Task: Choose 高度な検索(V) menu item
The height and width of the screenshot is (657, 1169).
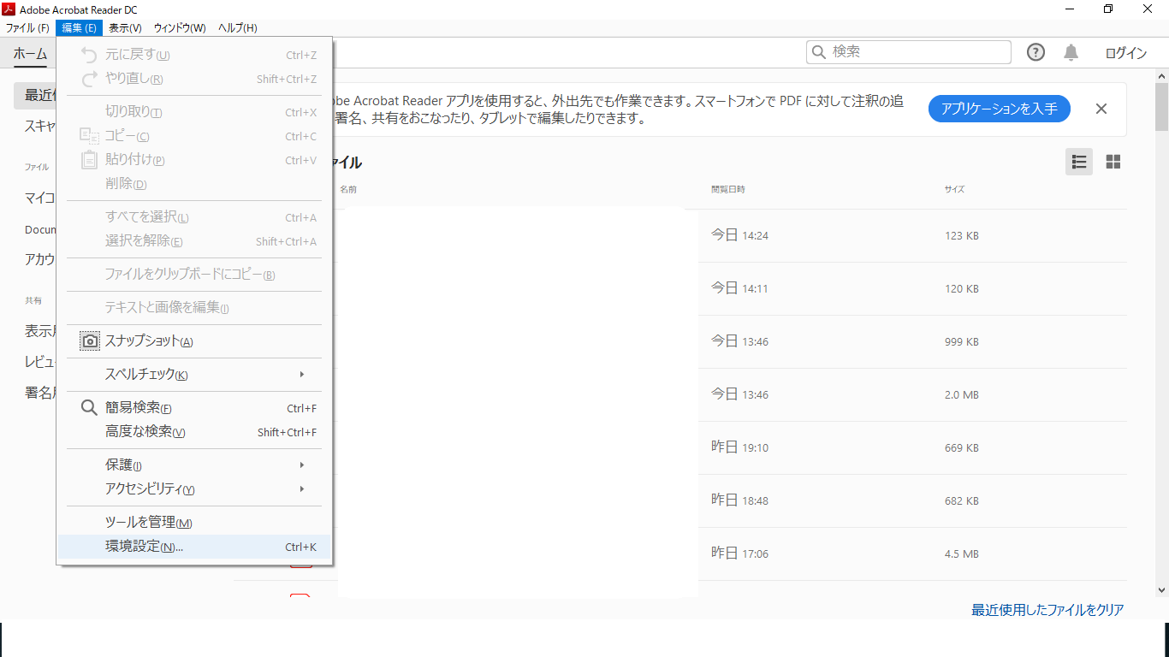Action: (x=194, y=432)
